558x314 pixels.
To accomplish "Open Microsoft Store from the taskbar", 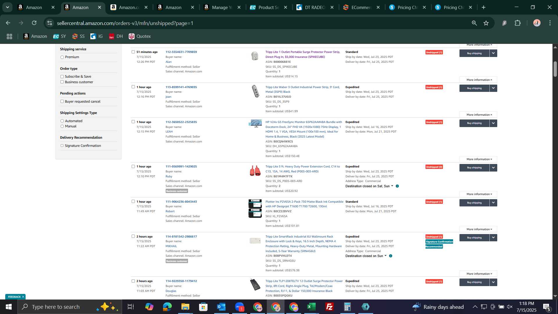I will point(203,307).
